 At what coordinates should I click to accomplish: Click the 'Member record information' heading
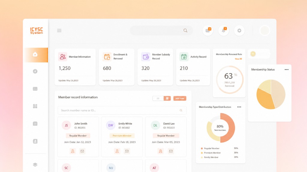pos(78,97)
